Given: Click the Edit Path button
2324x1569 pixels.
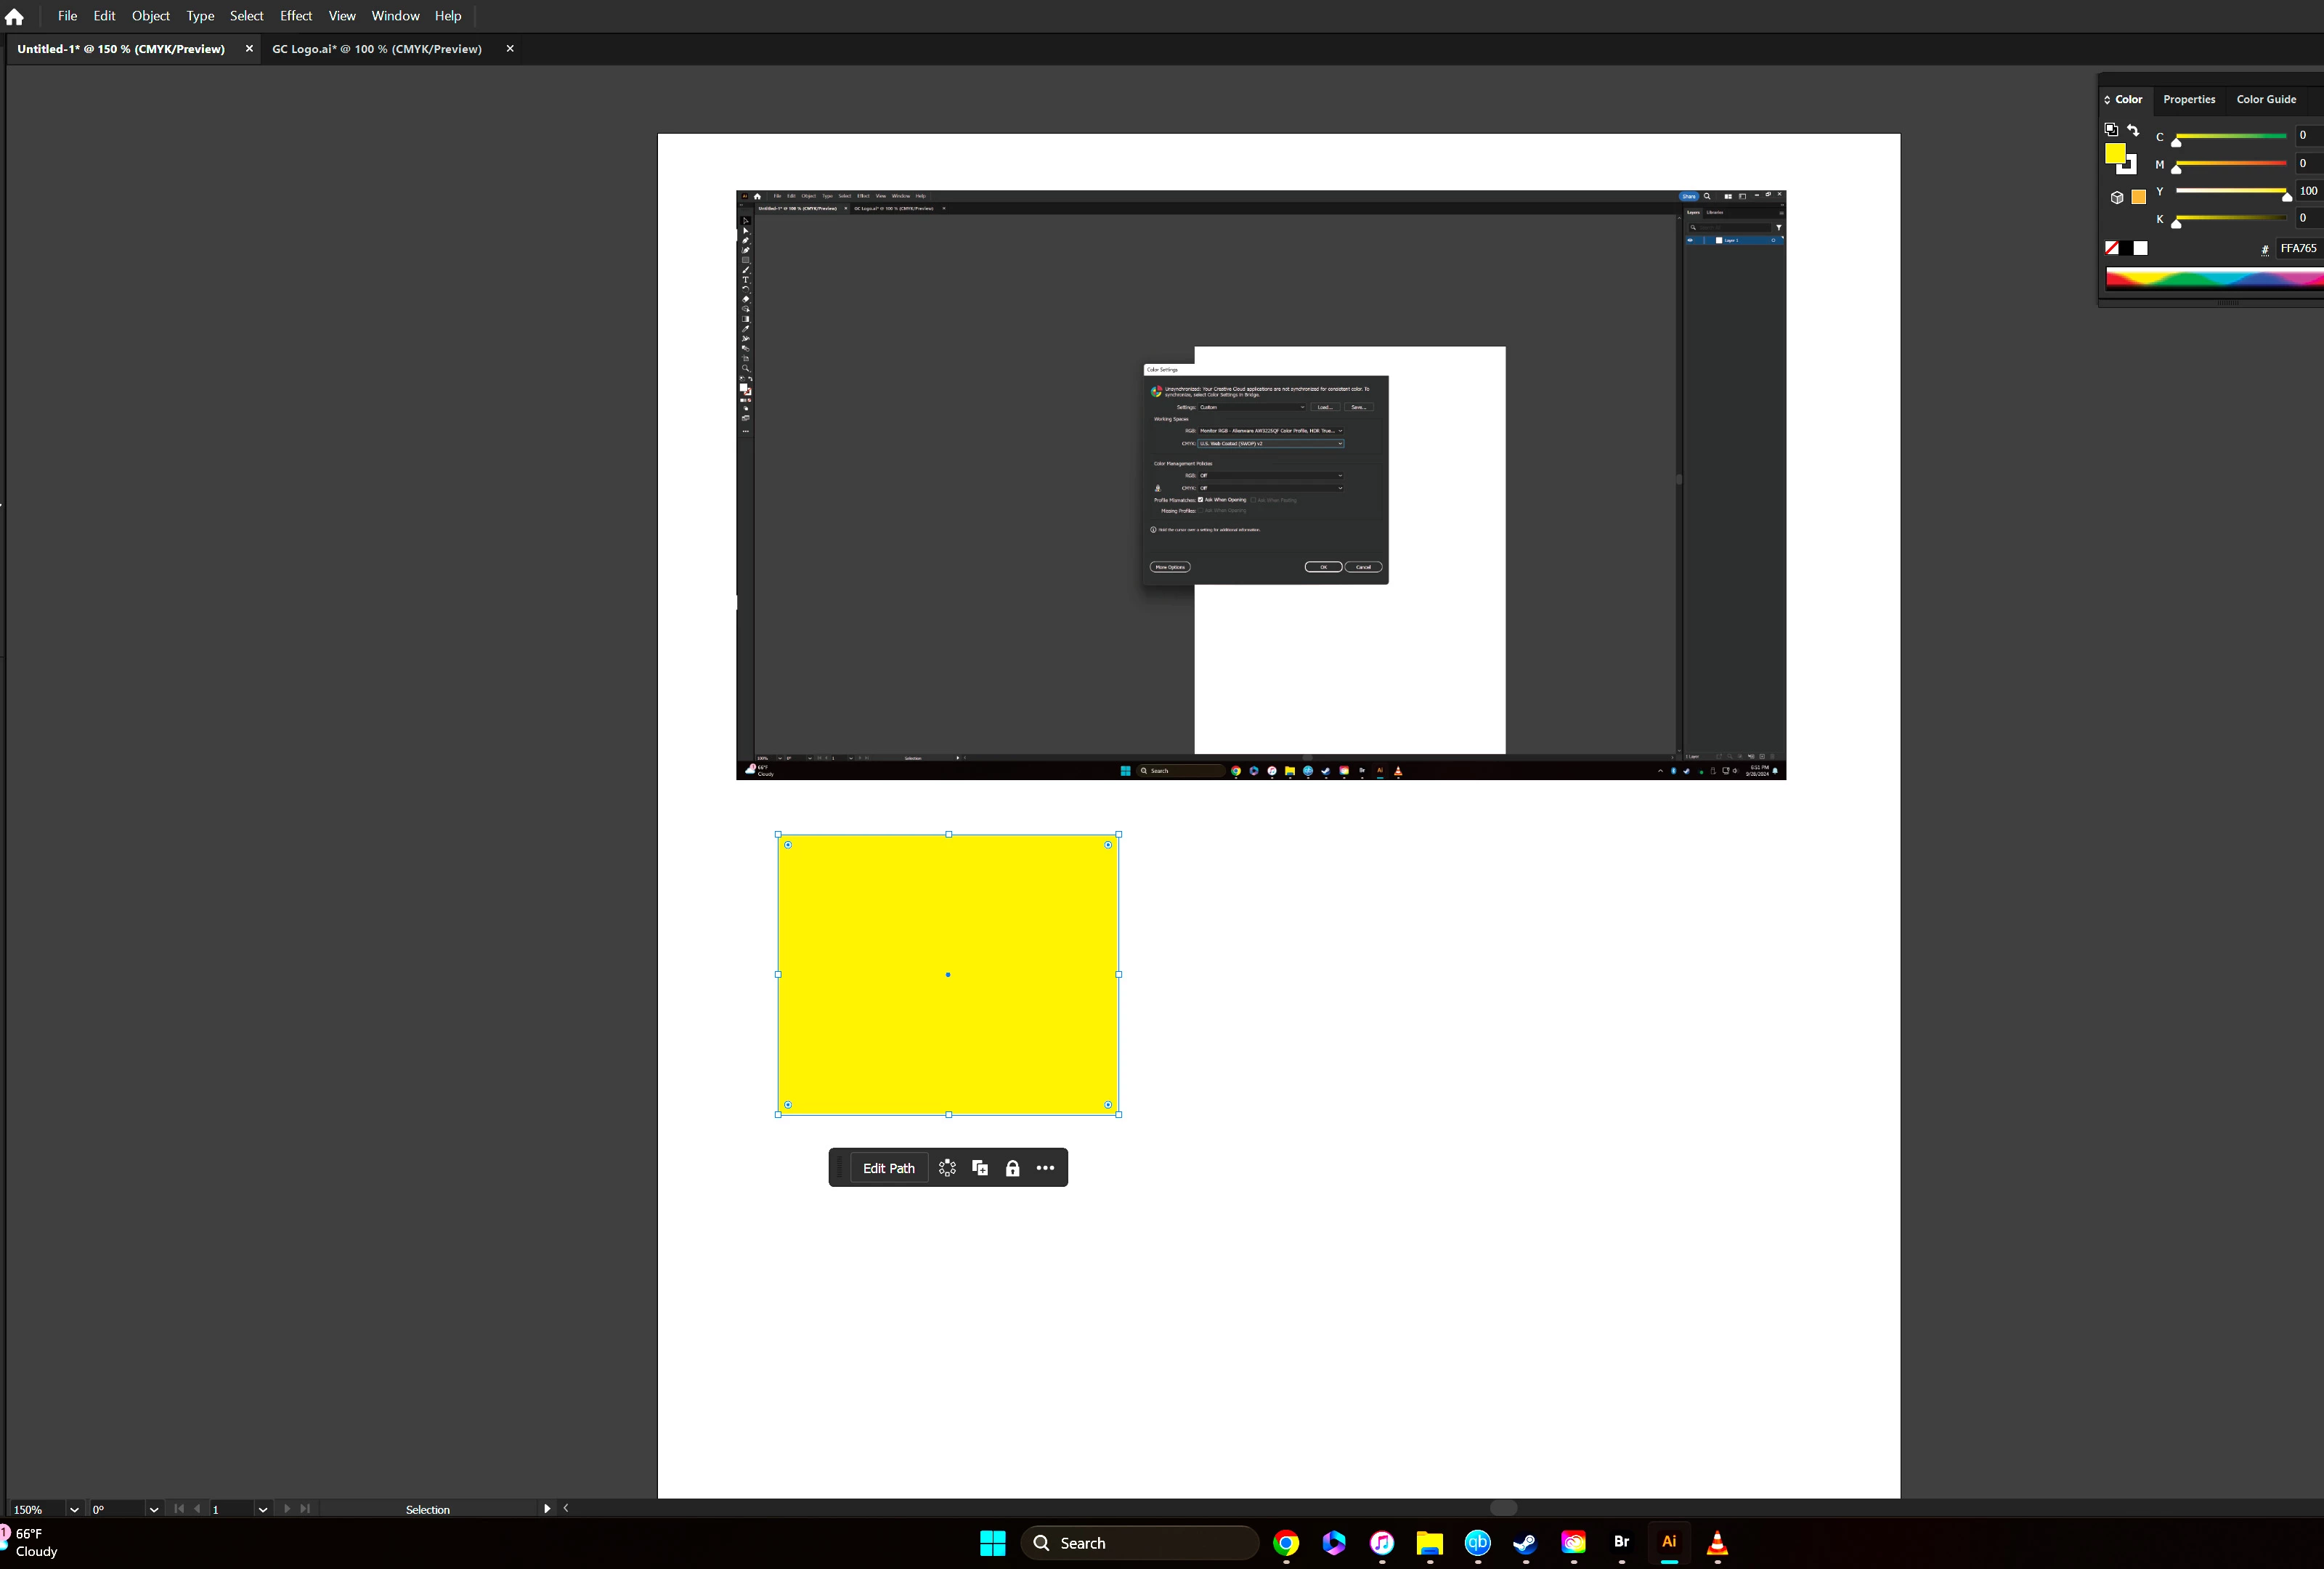Looking at the screenshot, I should 888,1168.
